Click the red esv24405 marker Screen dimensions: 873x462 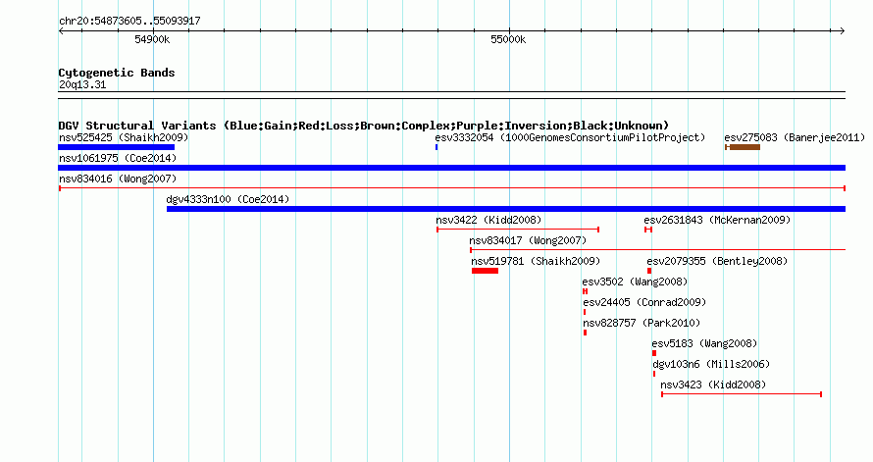[585, 312]
